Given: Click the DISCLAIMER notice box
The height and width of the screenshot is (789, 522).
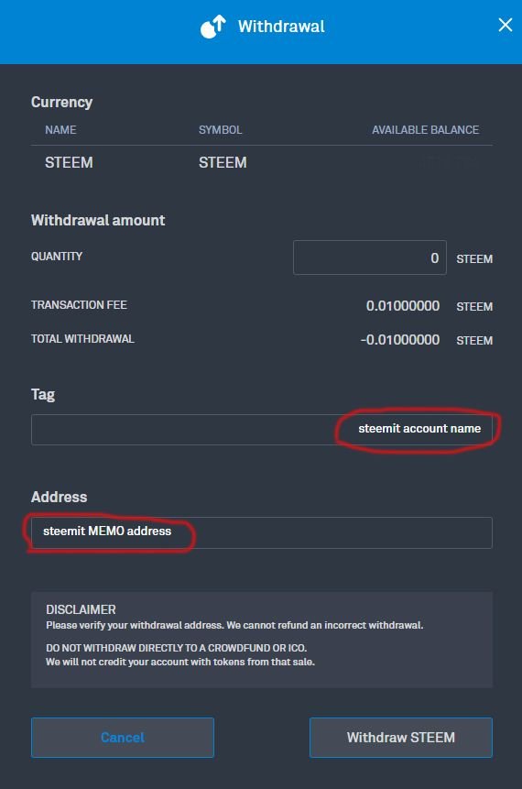Looking at the screenshot, I should (262, 640).
